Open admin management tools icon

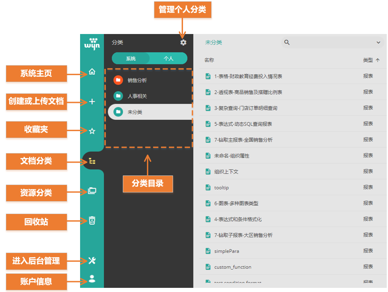92,260
